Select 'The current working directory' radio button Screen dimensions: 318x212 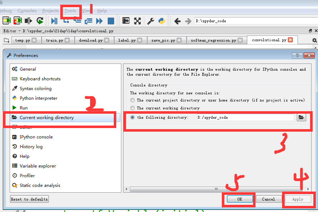tap(132, 108)
